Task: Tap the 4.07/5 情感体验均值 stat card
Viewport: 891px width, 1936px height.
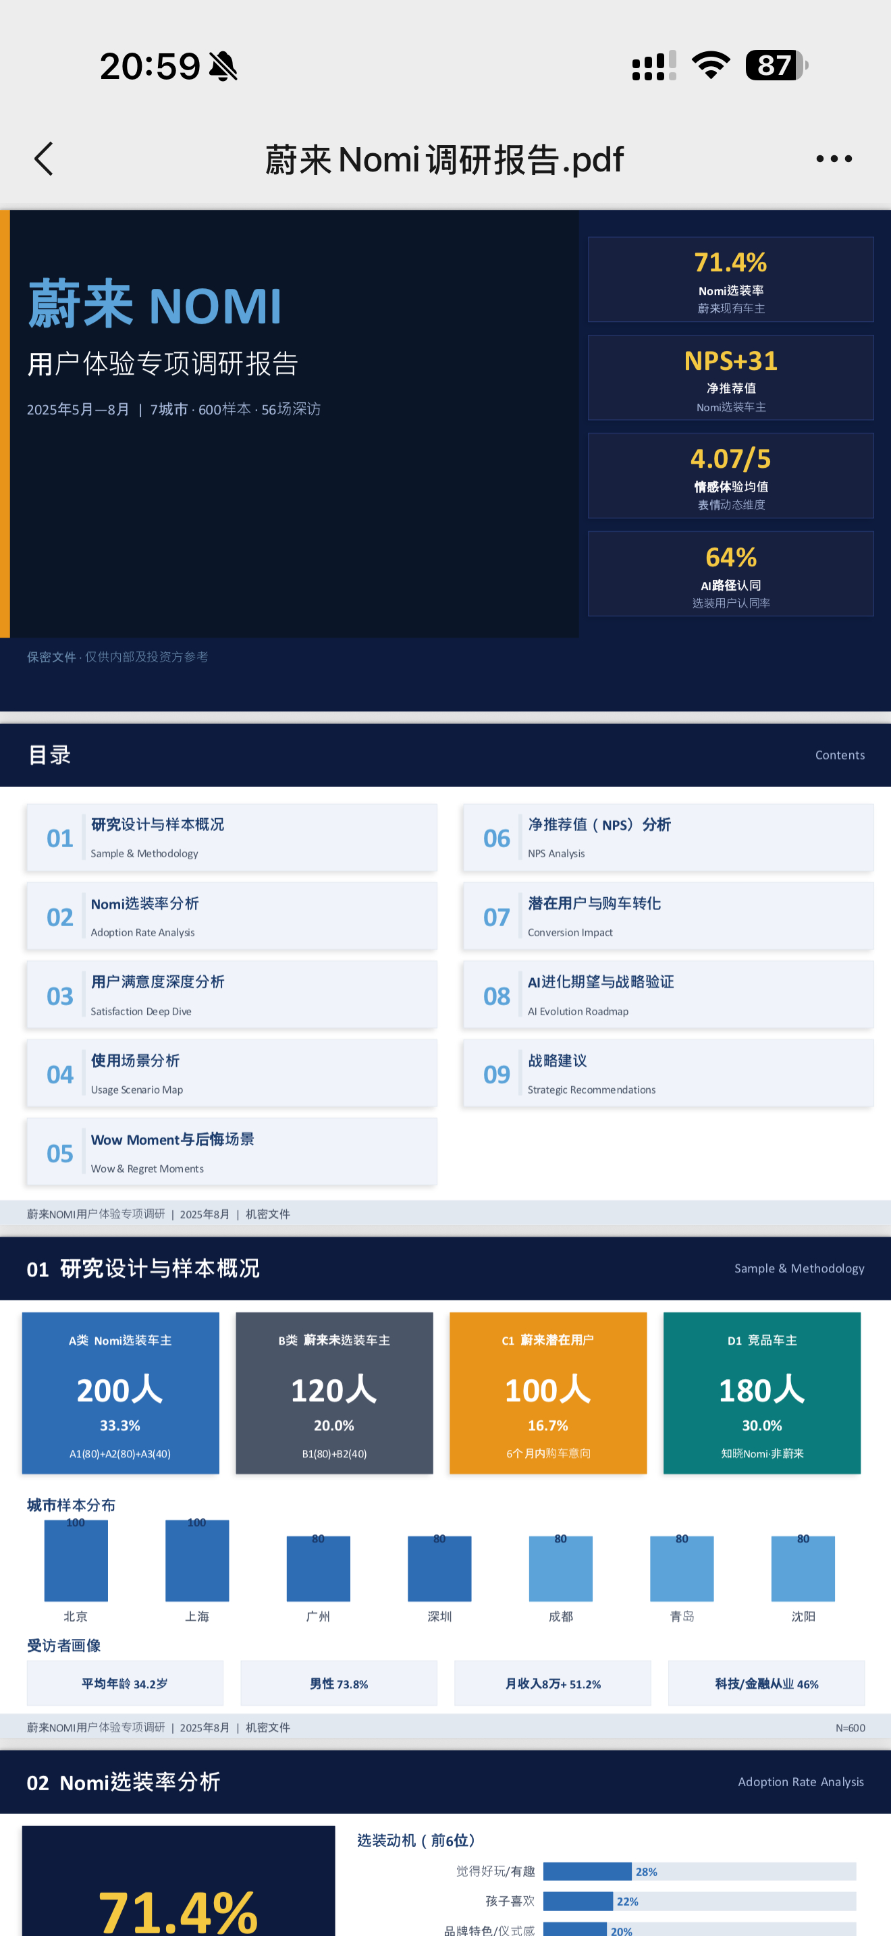Action: 730,476
